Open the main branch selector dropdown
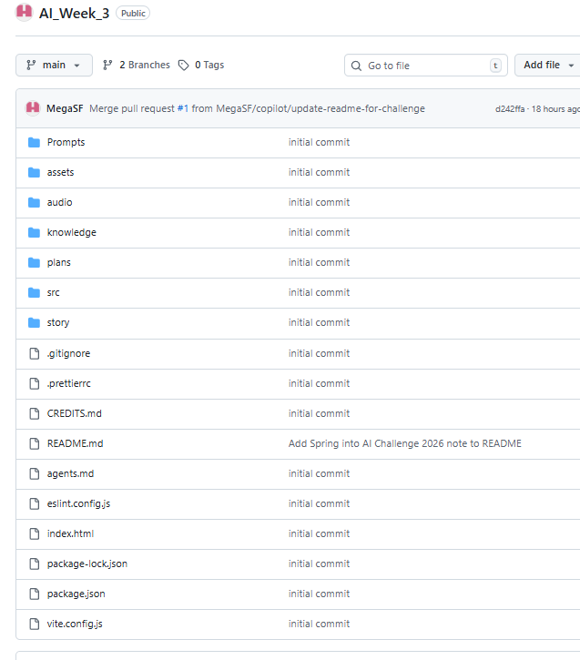 click(x=54, y=66)
